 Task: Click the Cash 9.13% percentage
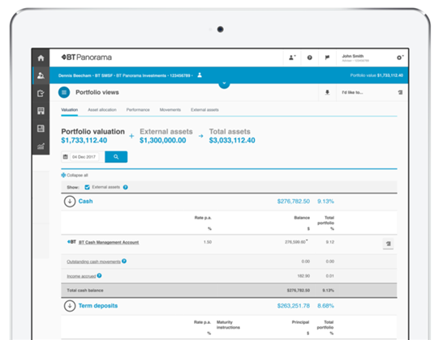coord(325,201)
